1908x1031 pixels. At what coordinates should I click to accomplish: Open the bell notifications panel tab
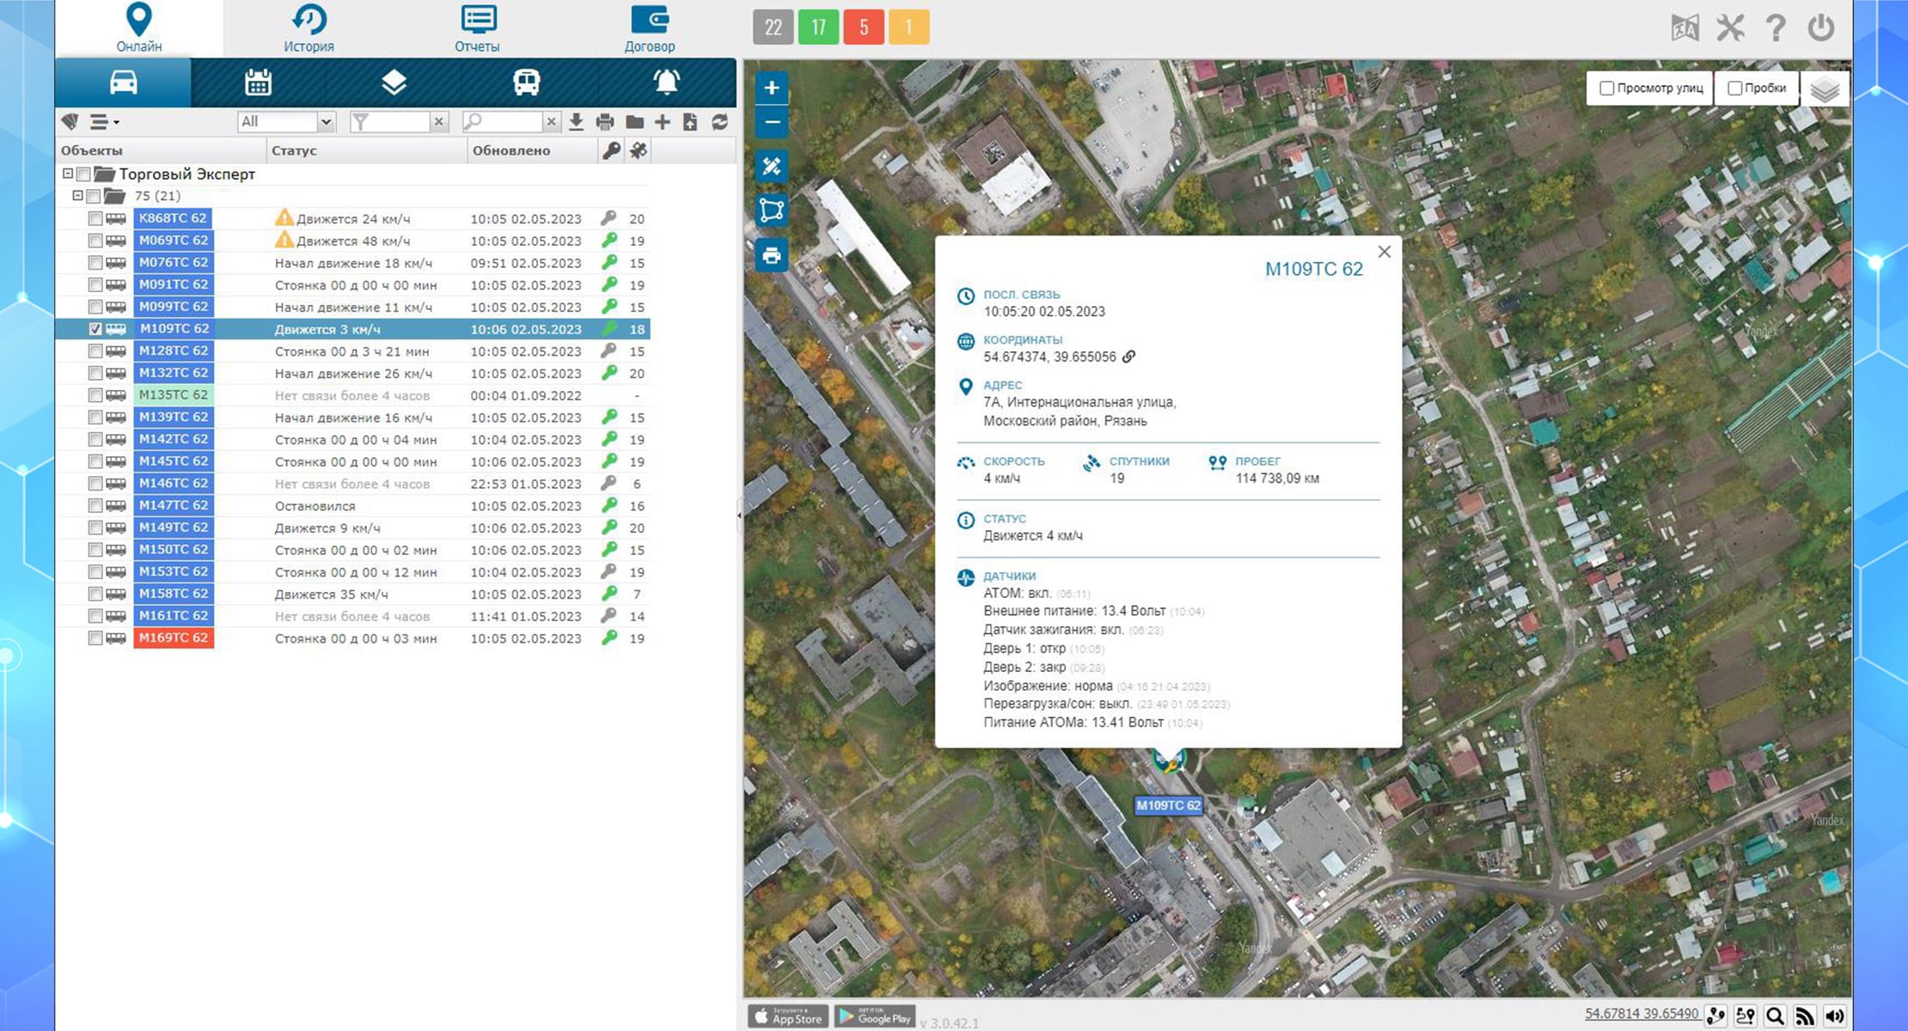[x=666, y=82]
